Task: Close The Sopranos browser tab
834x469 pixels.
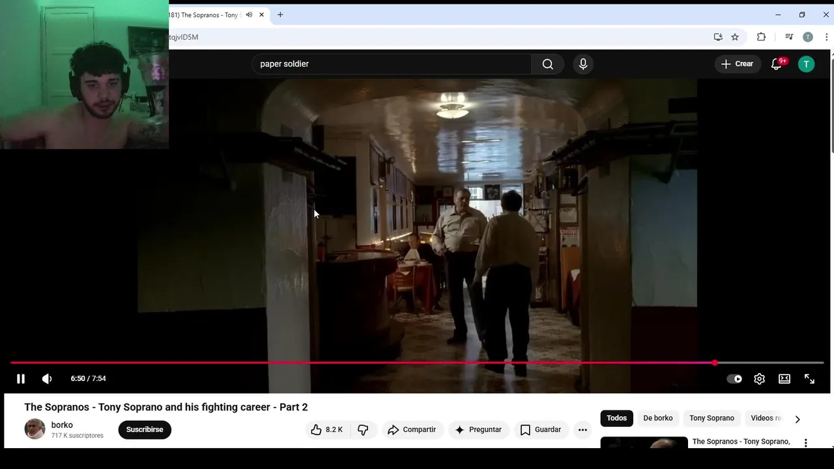Action: pos(262,15)
